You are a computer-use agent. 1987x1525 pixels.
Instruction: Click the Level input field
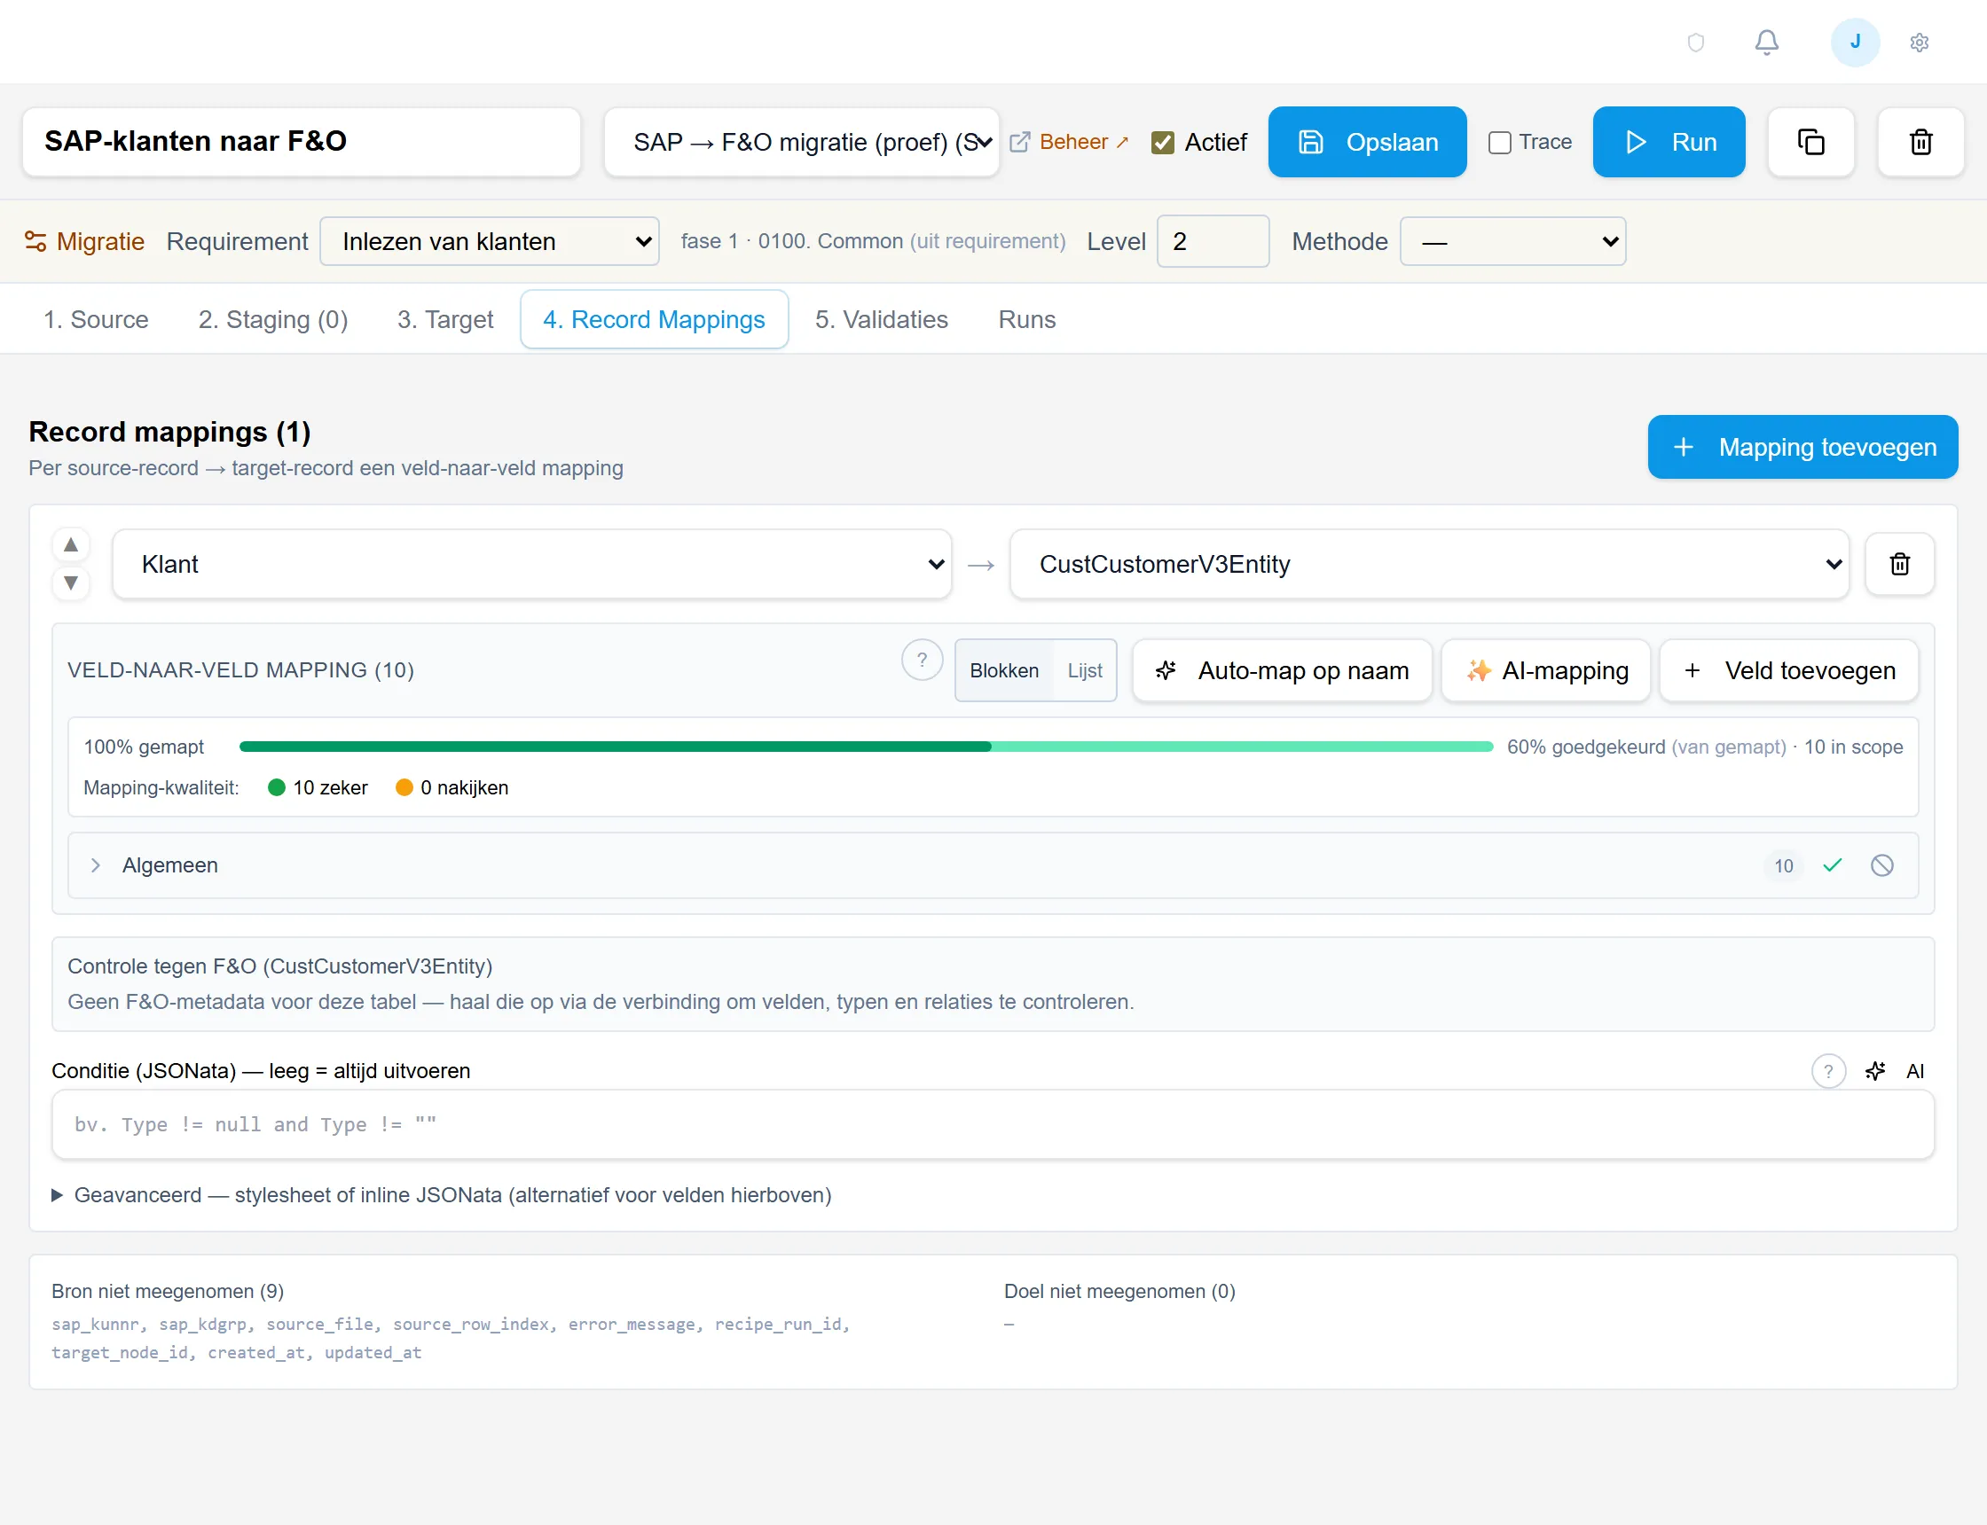[x=1213, y=241]
